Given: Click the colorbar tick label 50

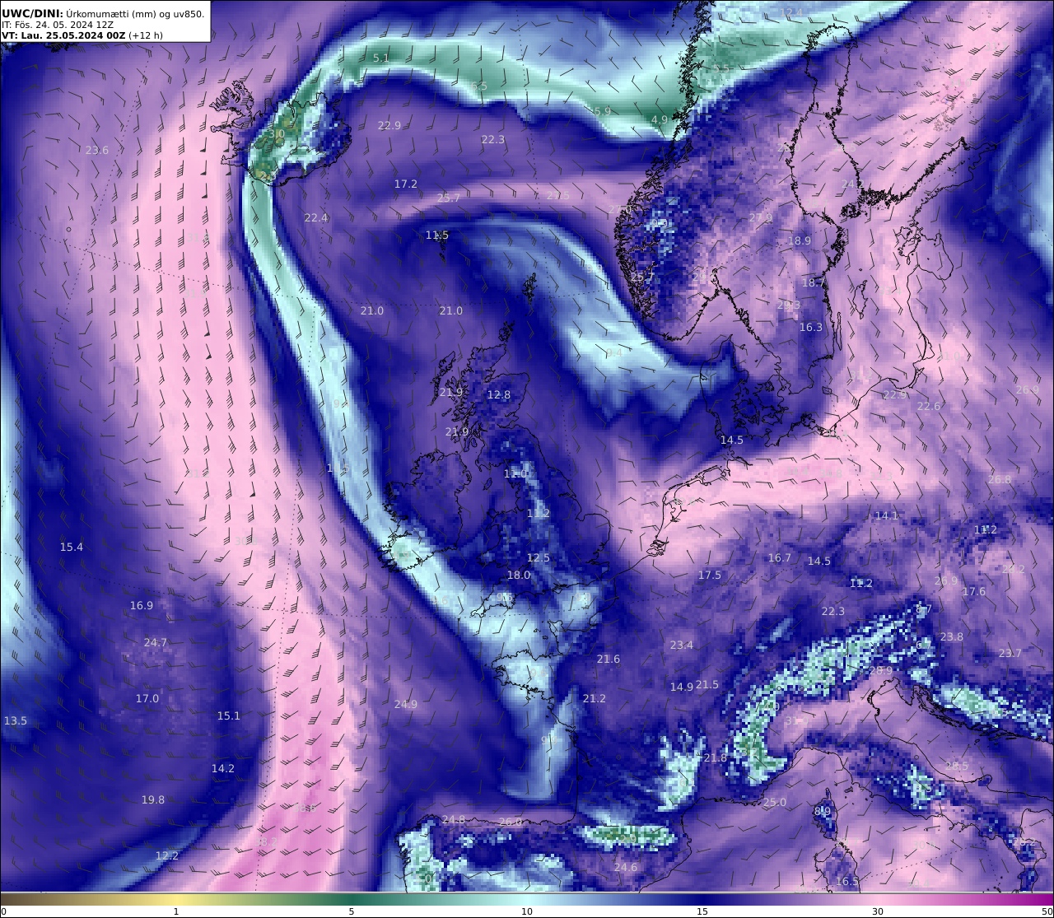Looking at the screenshot, I should coord(1047,911).
